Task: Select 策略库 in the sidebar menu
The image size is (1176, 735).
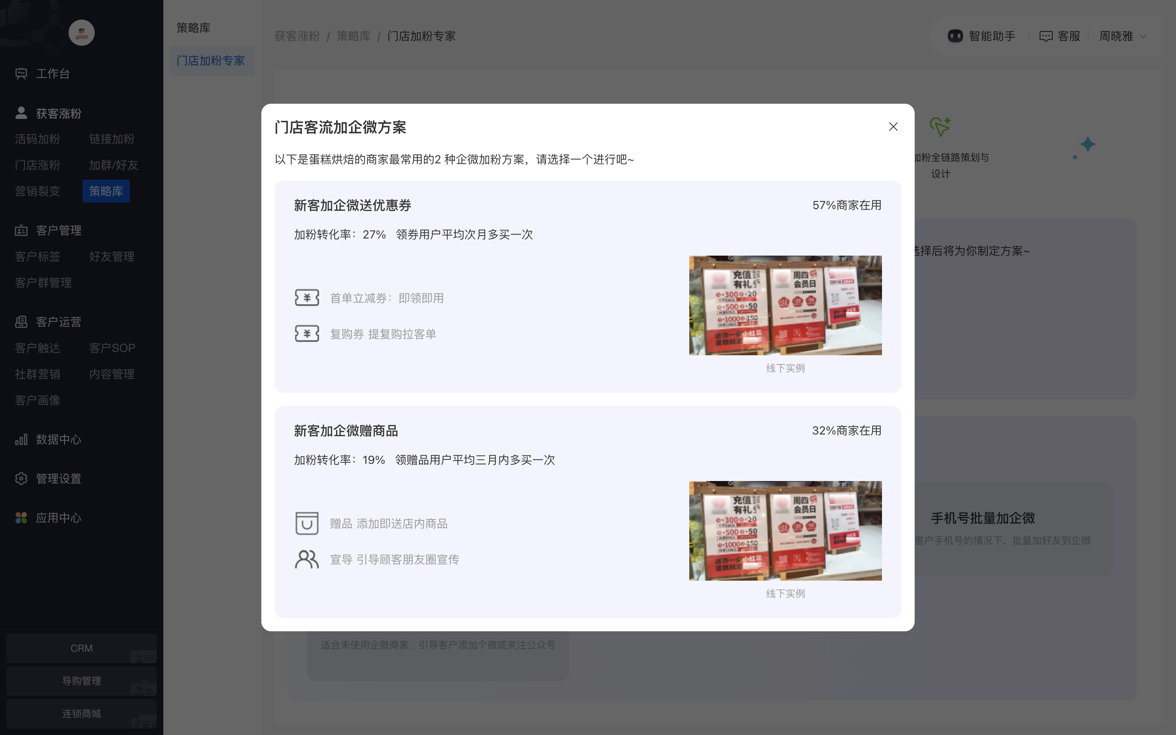Action: 106,191
